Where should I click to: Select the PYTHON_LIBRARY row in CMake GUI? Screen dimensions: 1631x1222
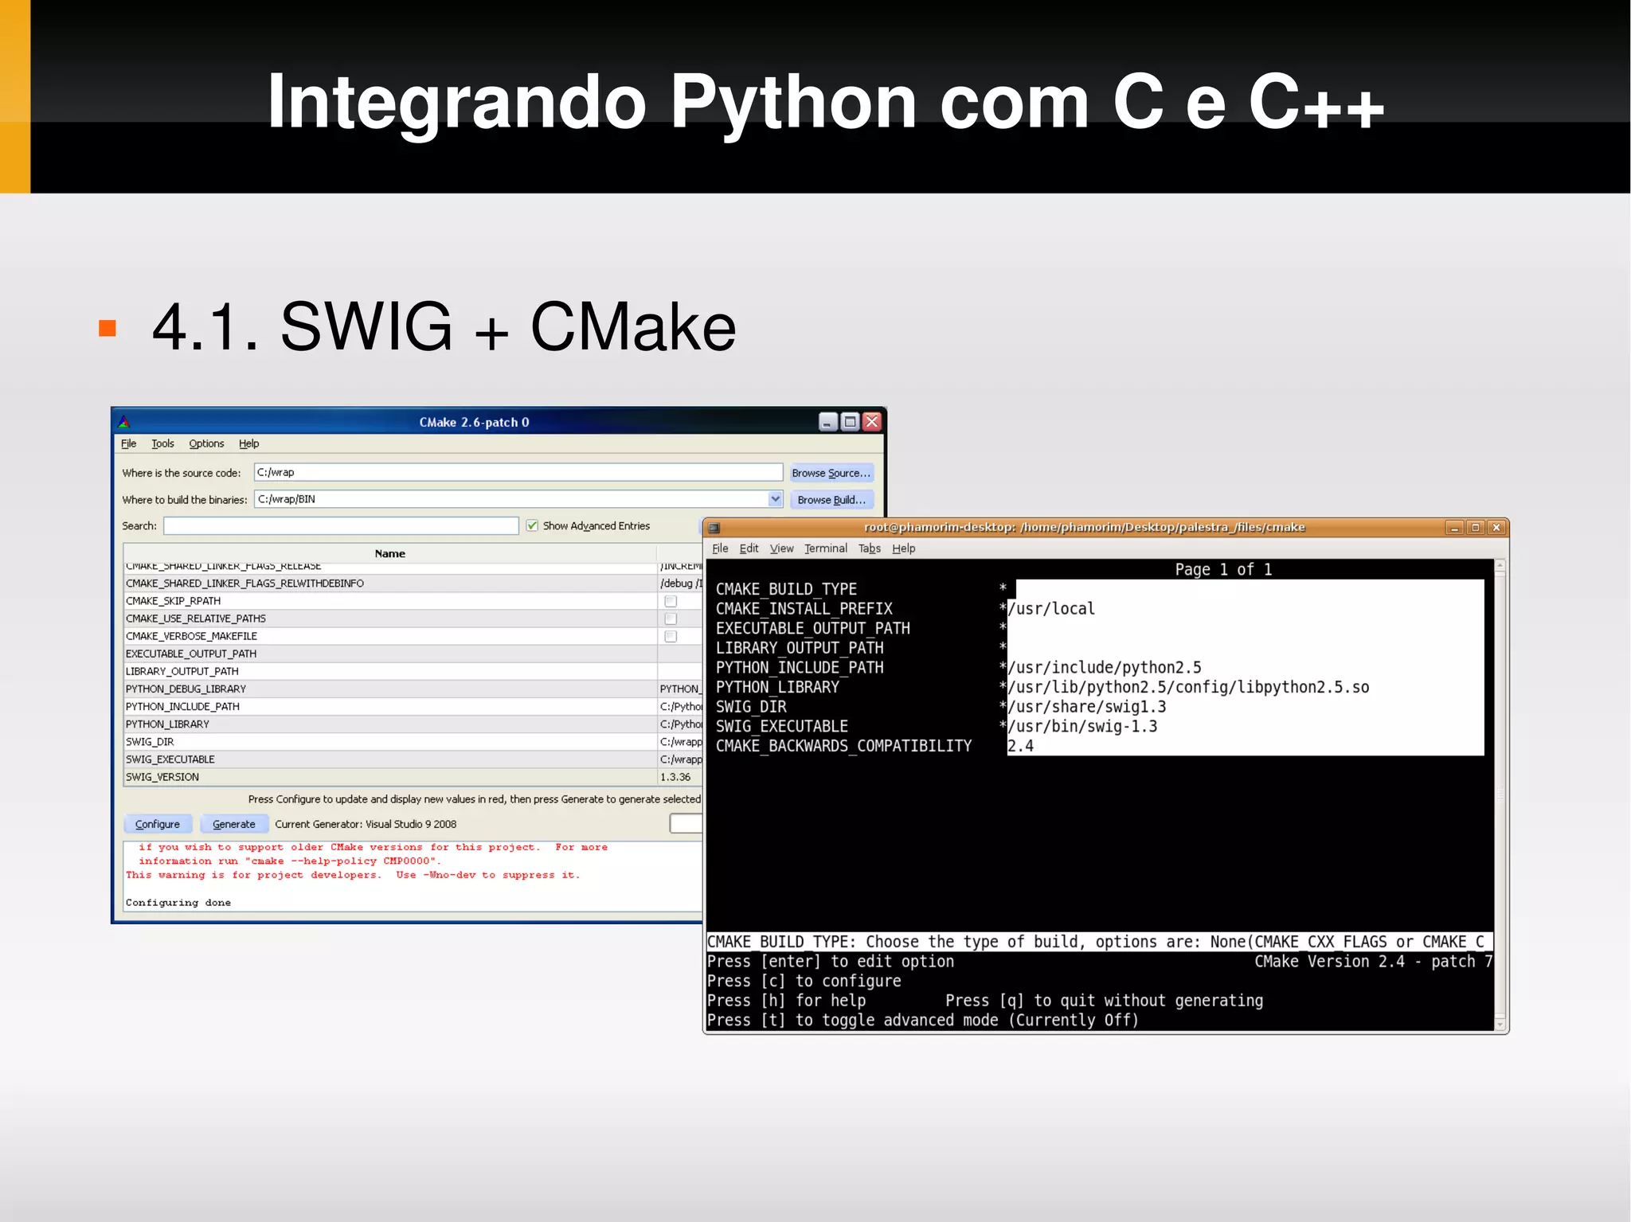point(413,724)
